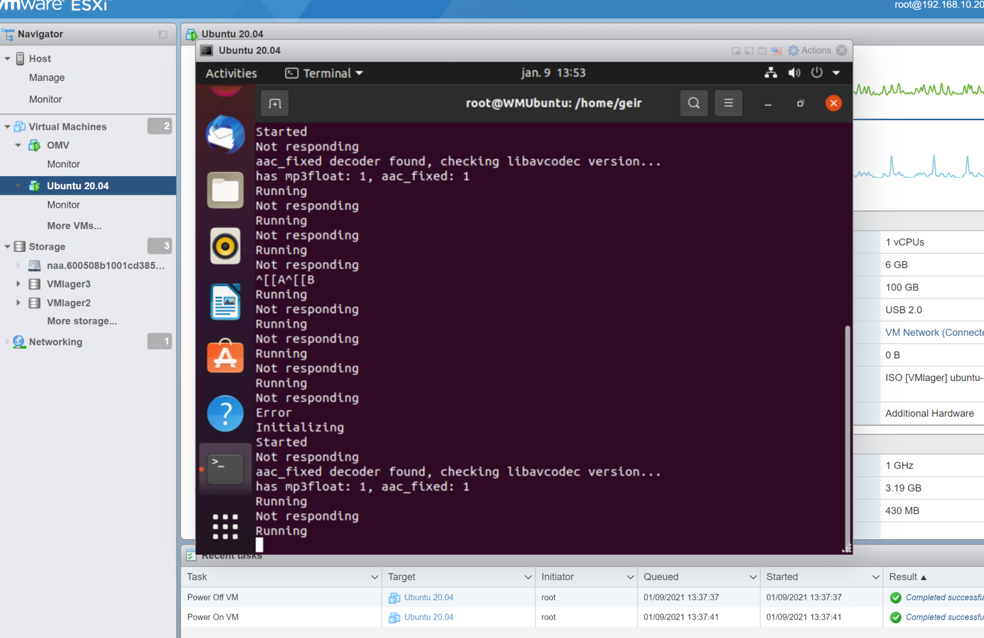Click the USB 2.0 hardware value

click(903, 310)
